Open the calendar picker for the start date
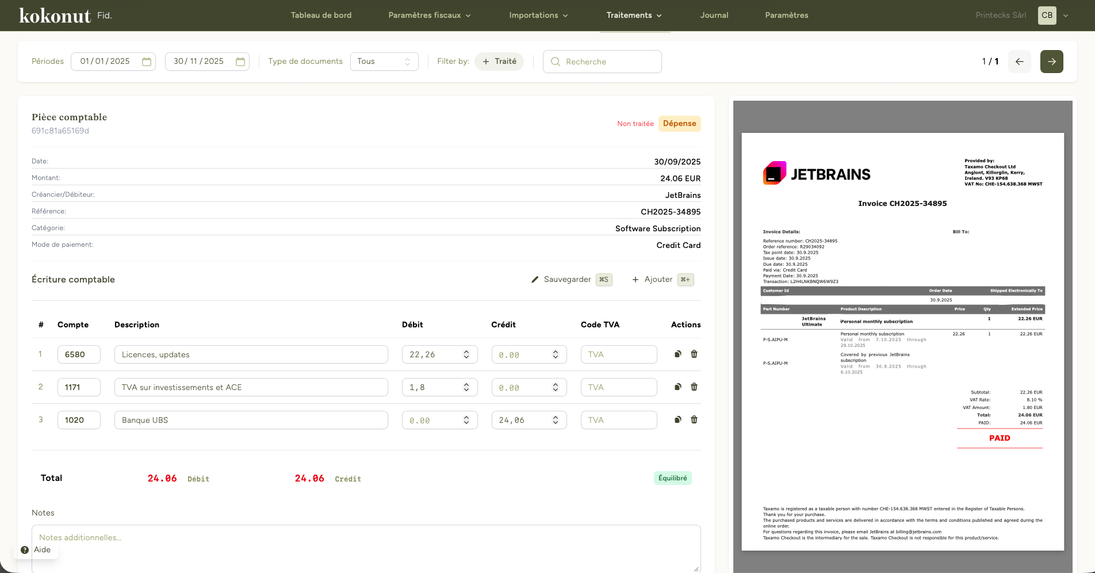This screenshot has width=1095, height=573. coord(147,61)
